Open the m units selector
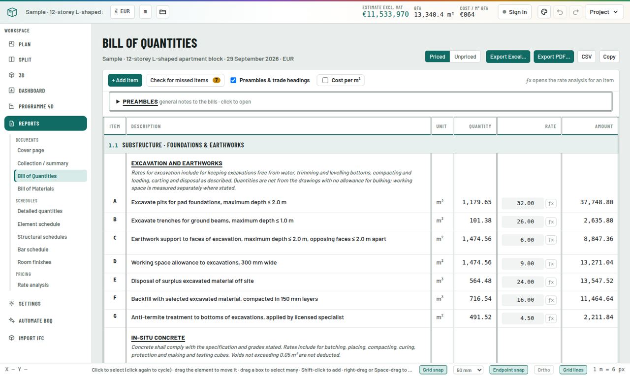This screenshot has height=376, width=630. tap(145, 12)
